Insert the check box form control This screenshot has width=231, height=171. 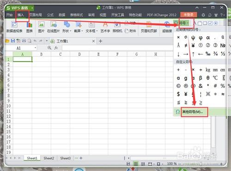(210, 23)
